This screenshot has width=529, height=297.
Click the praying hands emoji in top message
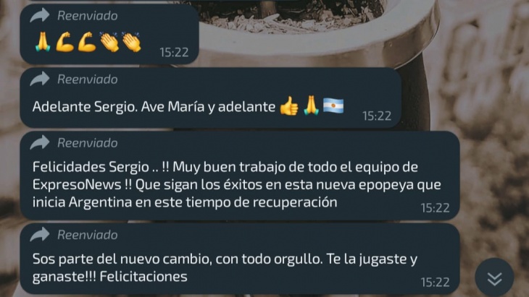pos(43,42)
